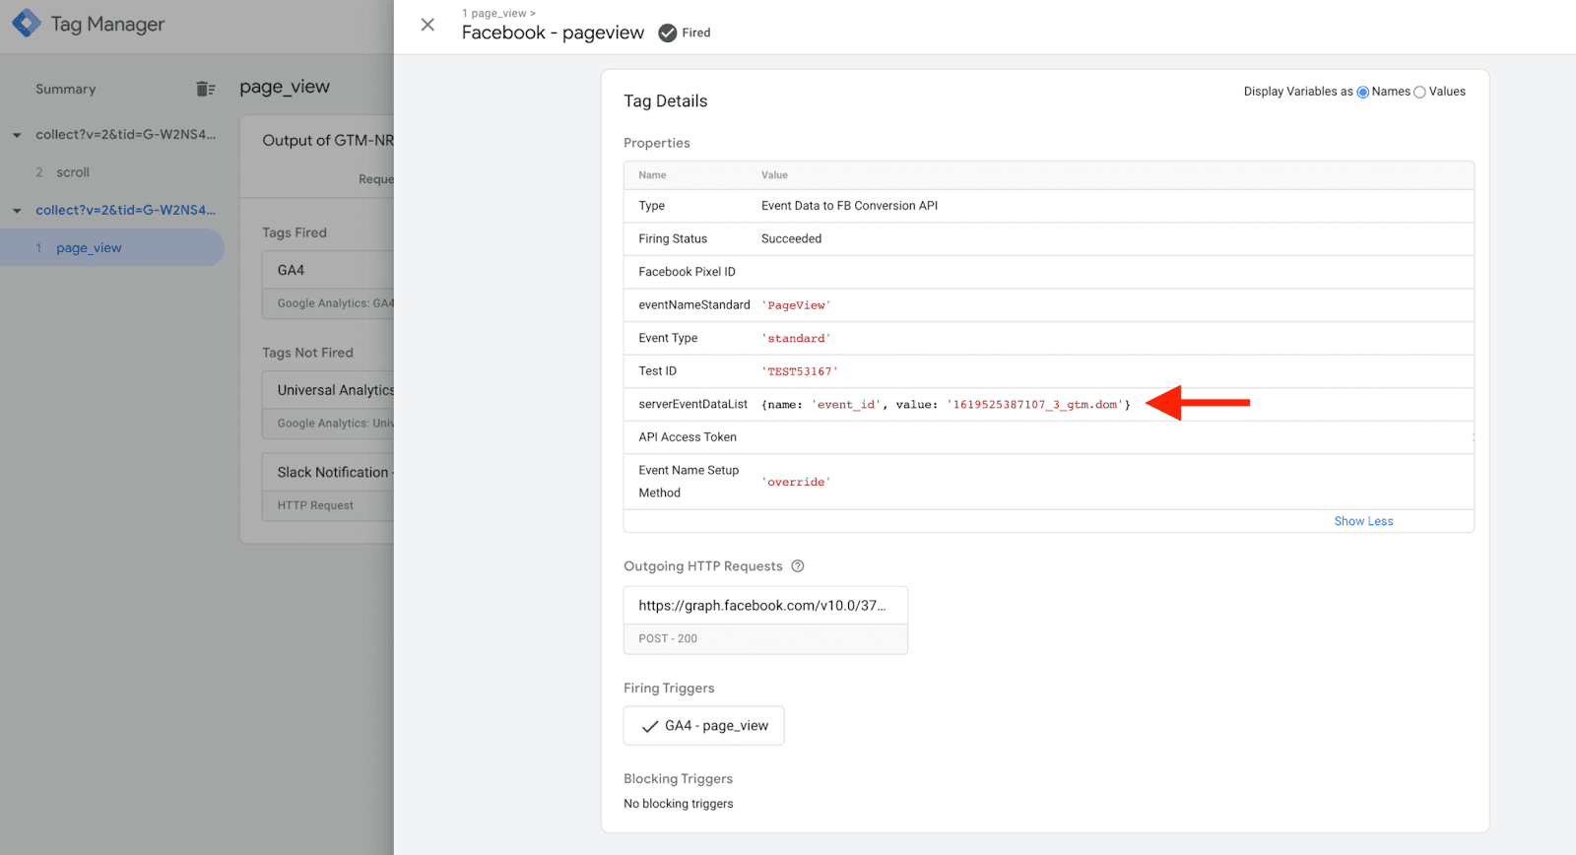Click the API Access Token row
This screenshot has width=1576, height=855.
1049,437
